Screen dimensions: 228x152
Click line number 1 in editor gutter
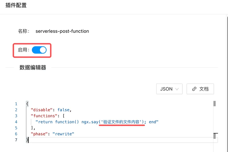pos(16,104)
